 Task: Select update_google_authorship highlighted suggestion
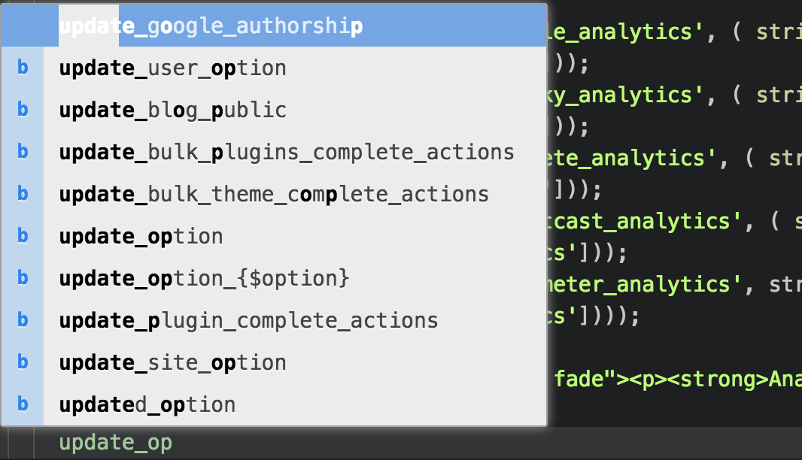(x=274, y=26)
